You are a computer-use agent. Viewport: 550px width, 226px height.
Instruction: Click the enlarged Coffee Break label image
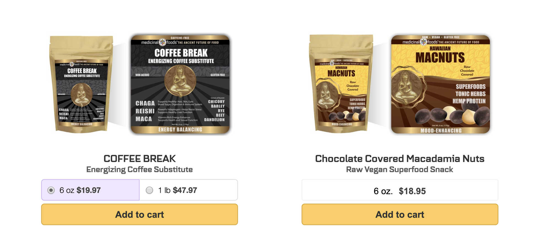(x=180, y=84)
